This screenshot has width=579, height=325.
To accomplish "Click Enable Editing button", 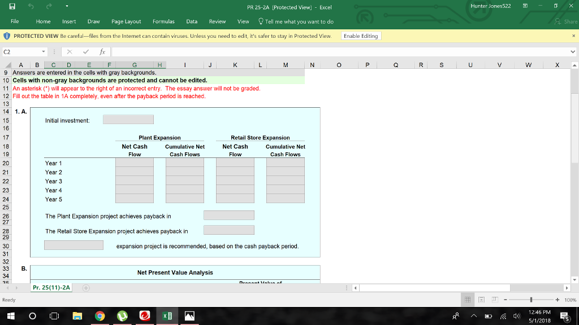I will tap(361, 36).
